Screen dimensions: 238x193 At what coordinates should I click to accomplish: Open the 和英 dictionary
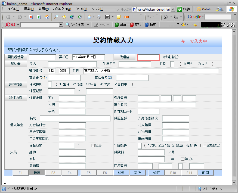(151, 24)
